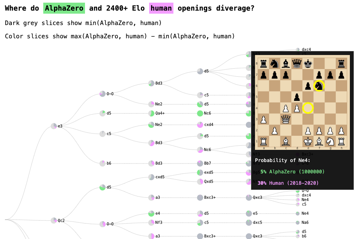Select the topmost dxc4 leaf node
362x239 pixels.
coord(298,49)
